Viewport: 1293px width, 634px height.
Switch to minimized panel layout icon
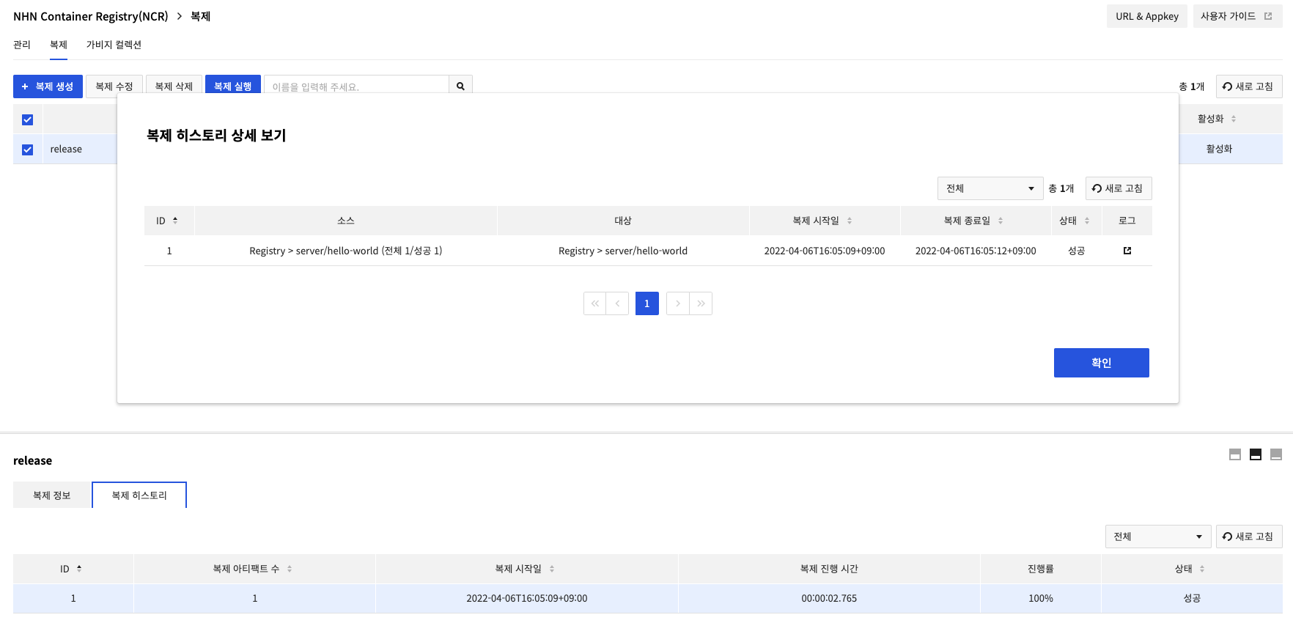coord(1276,454)
